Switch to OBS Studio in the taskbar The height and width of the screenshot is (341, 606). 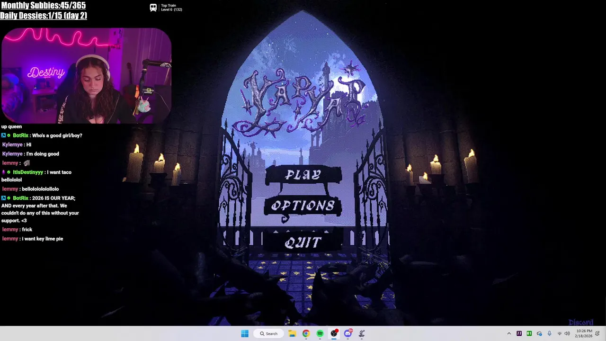tap(334, 333)
